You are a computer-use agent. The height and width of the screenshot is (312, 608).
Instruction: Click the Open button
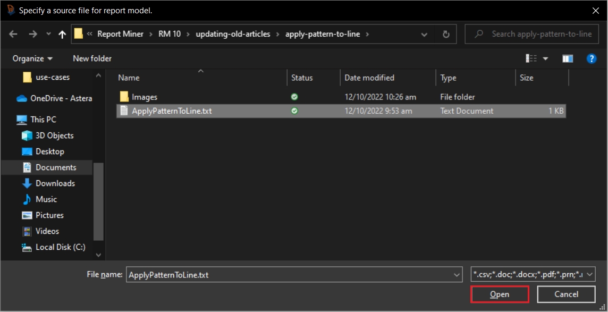[x=500, y=294]
